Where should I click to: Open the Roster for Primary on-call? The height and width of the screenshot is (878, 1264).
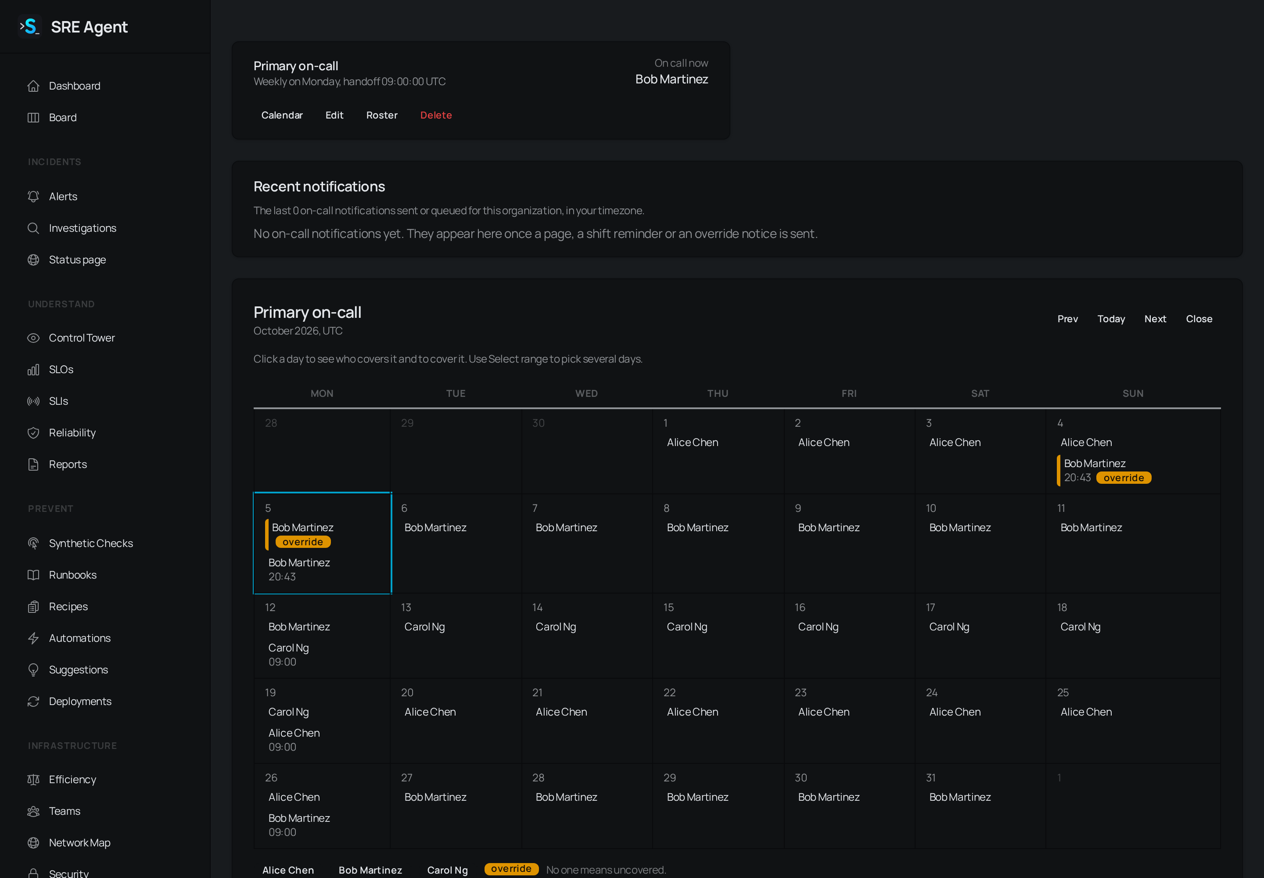pyautogui.click(x=382, y=115)
